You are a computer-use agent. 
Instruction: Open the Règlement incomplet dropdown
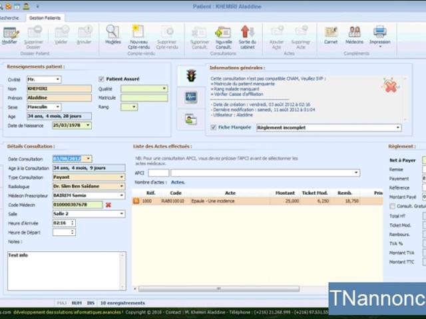[x=398, y=128]
